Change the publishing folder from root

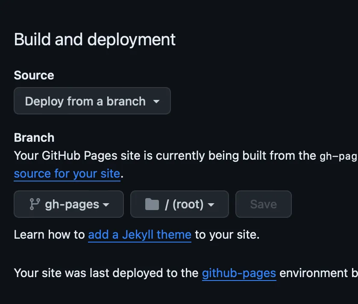click(179, 204)
